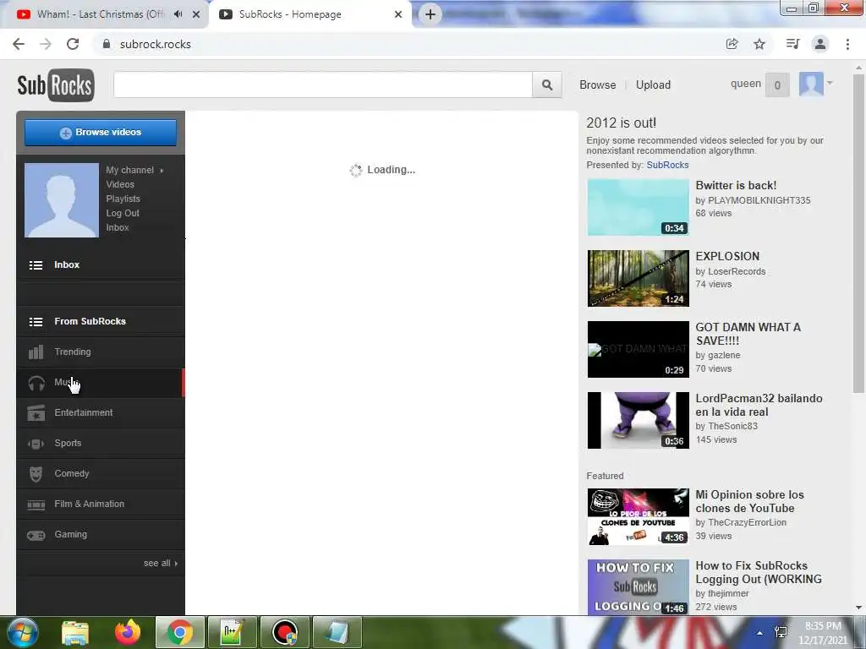Click the TheSonic83 channel name
The height and width of the screenshot is (649, 866).
point(732,426)
